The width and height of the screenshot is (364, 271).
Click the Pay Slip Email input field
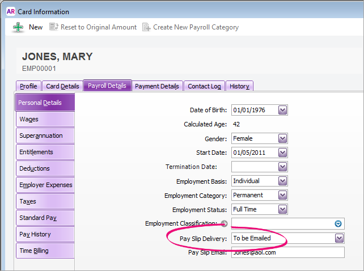click(x=287, y=252)
